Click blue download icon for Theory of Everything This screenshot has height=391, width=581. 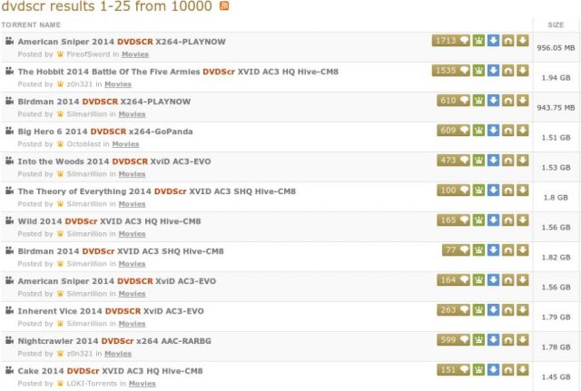pos(493,191)
